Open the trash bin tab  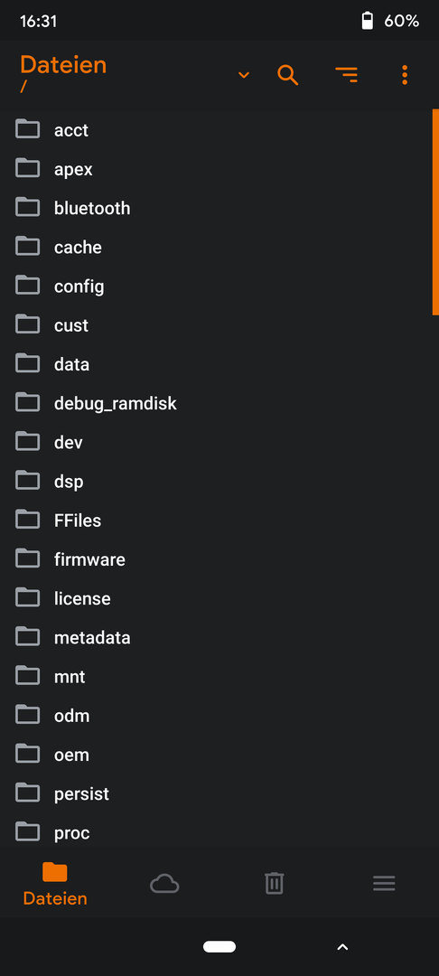pos(275,883)
